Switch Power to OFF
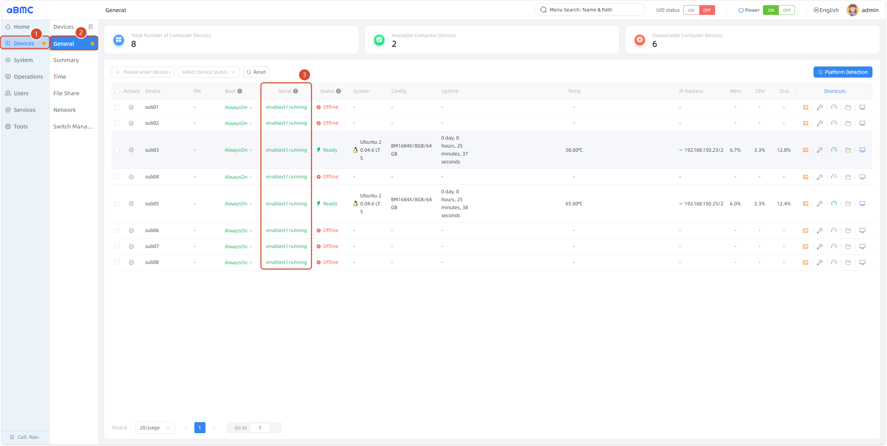The height and width of the screenshot is (446, 887). pos(787,10)
